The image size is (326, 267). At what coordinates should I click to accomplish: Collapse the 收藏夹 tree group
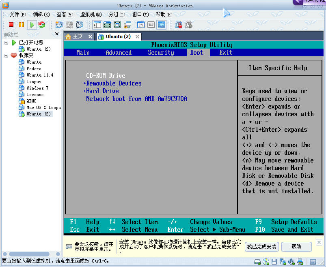(x=6, y=56)
